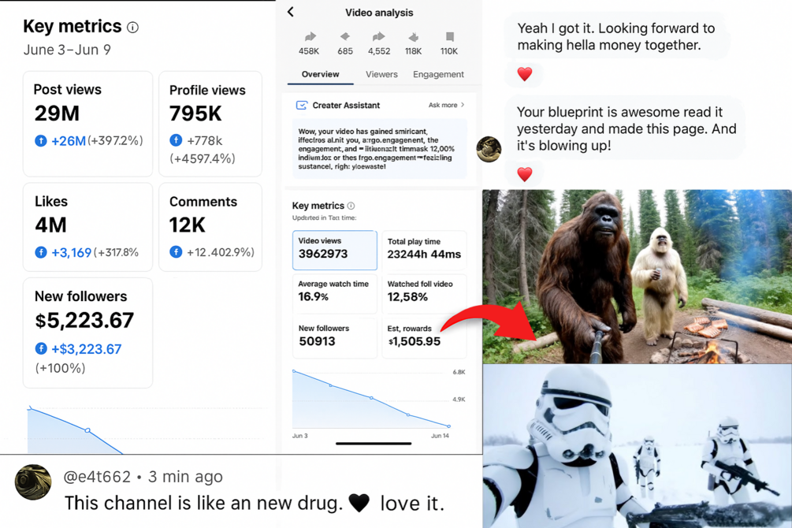
Task: Tap the icon above the 118K count
Action: [414, 37]
